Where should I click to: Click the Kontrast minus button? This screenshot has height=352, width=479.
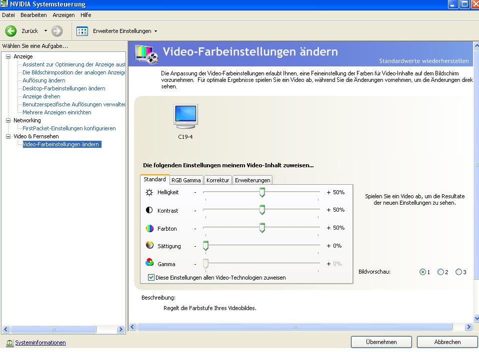(195, 211)
